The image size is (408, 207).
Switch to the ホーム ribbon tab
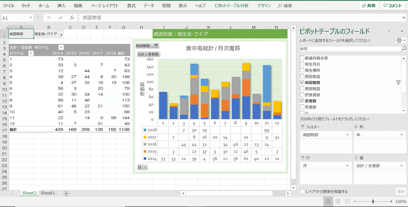(44, 6)
